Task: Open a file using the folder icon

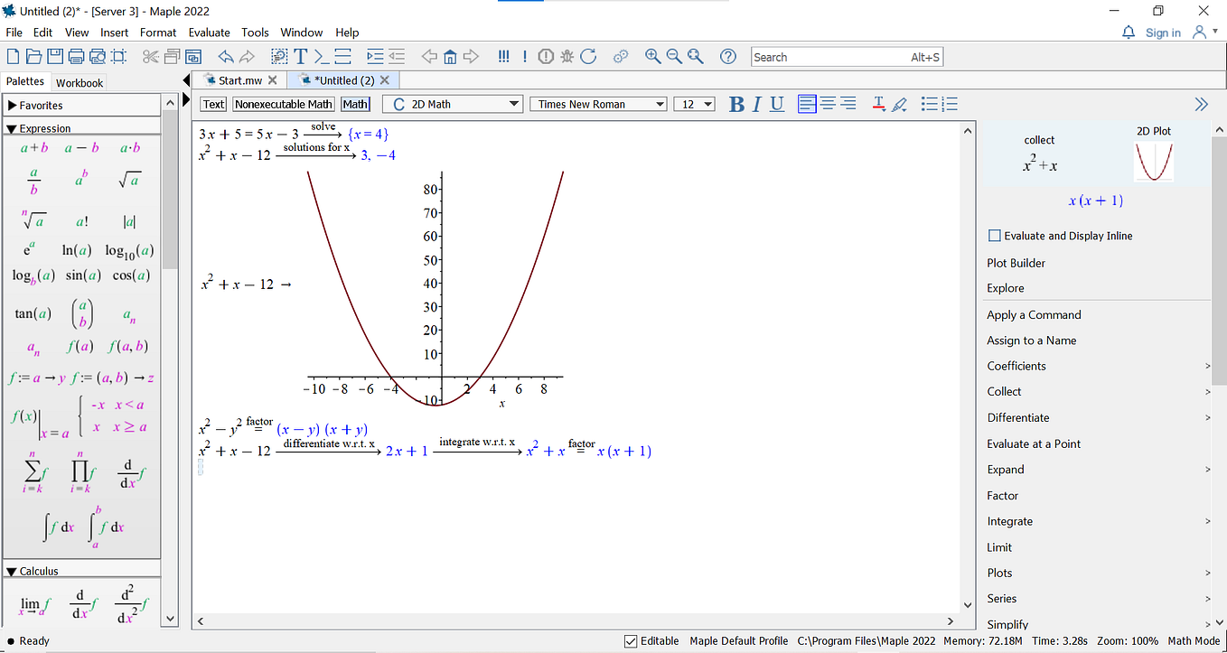Action: tap(33, 57)
